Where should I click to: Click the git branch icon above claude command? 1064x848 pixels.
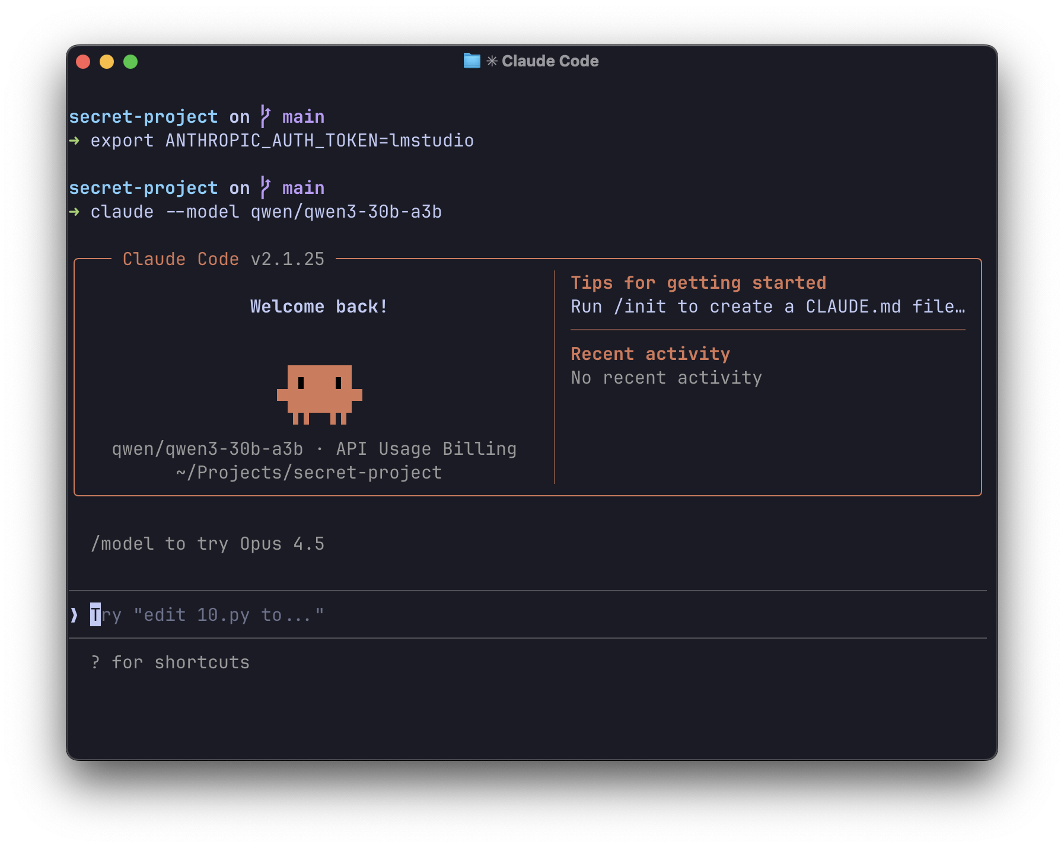[266, 188]
